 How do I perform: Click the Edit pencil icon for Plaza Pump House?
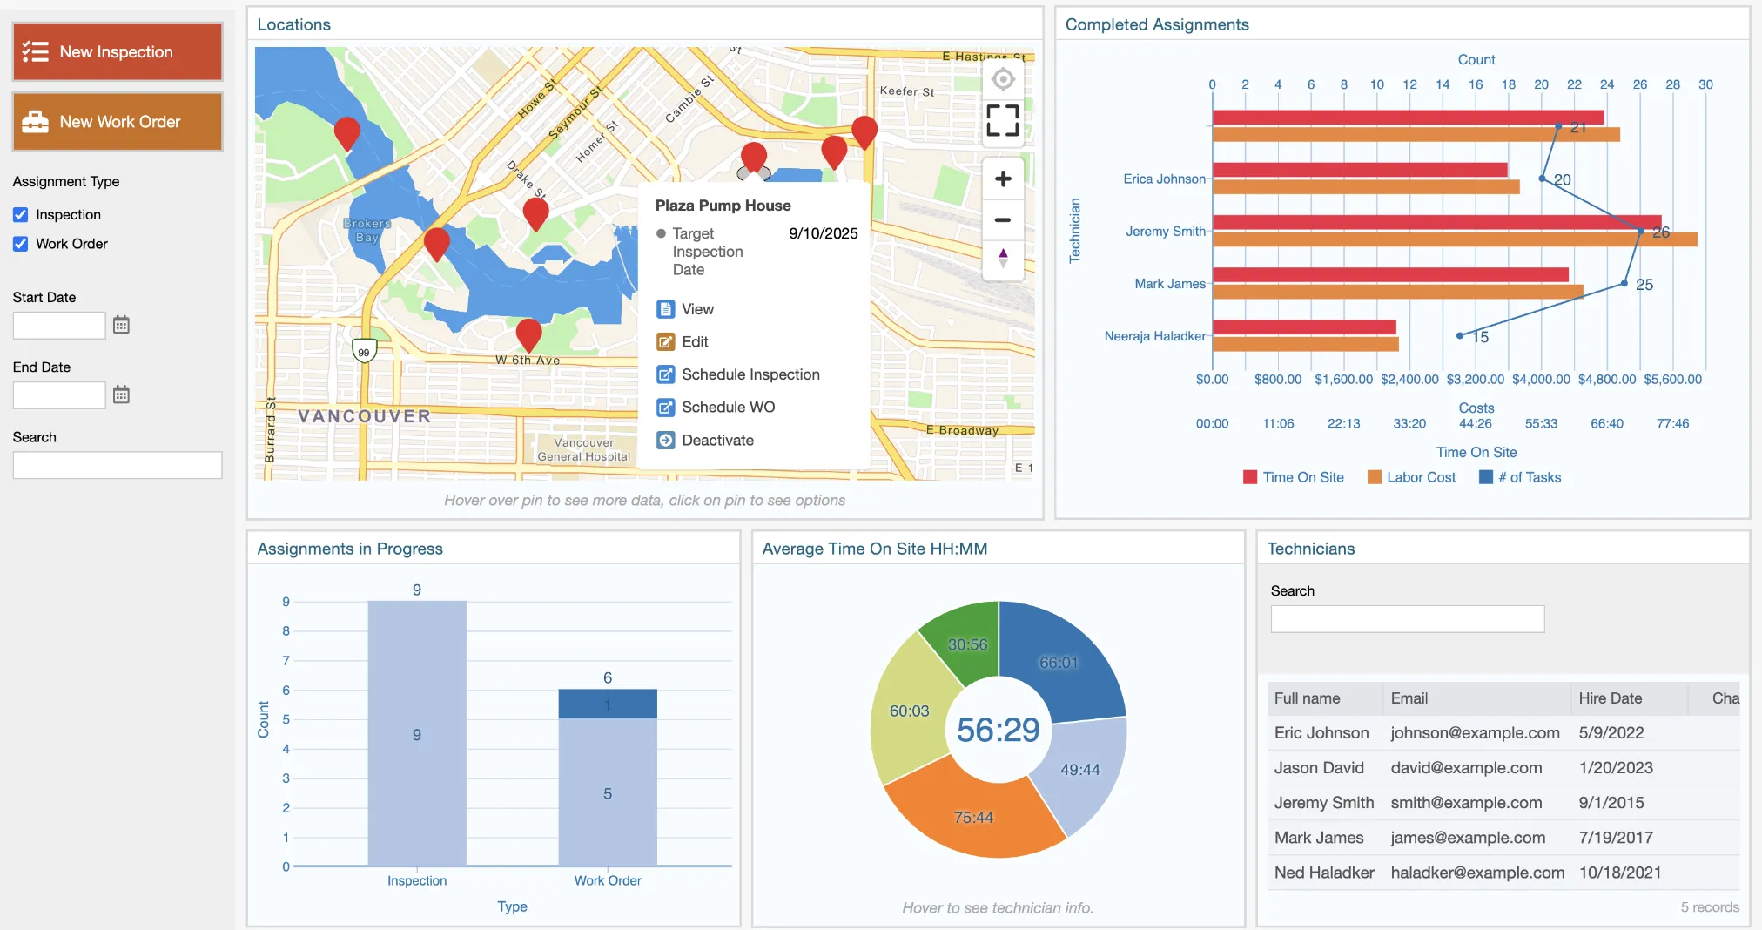pos(666,341)
